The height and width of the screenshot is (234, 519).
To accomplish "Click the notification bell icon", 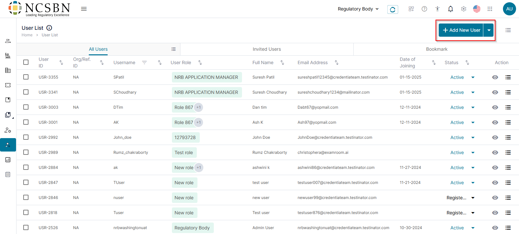I will 450,9.
